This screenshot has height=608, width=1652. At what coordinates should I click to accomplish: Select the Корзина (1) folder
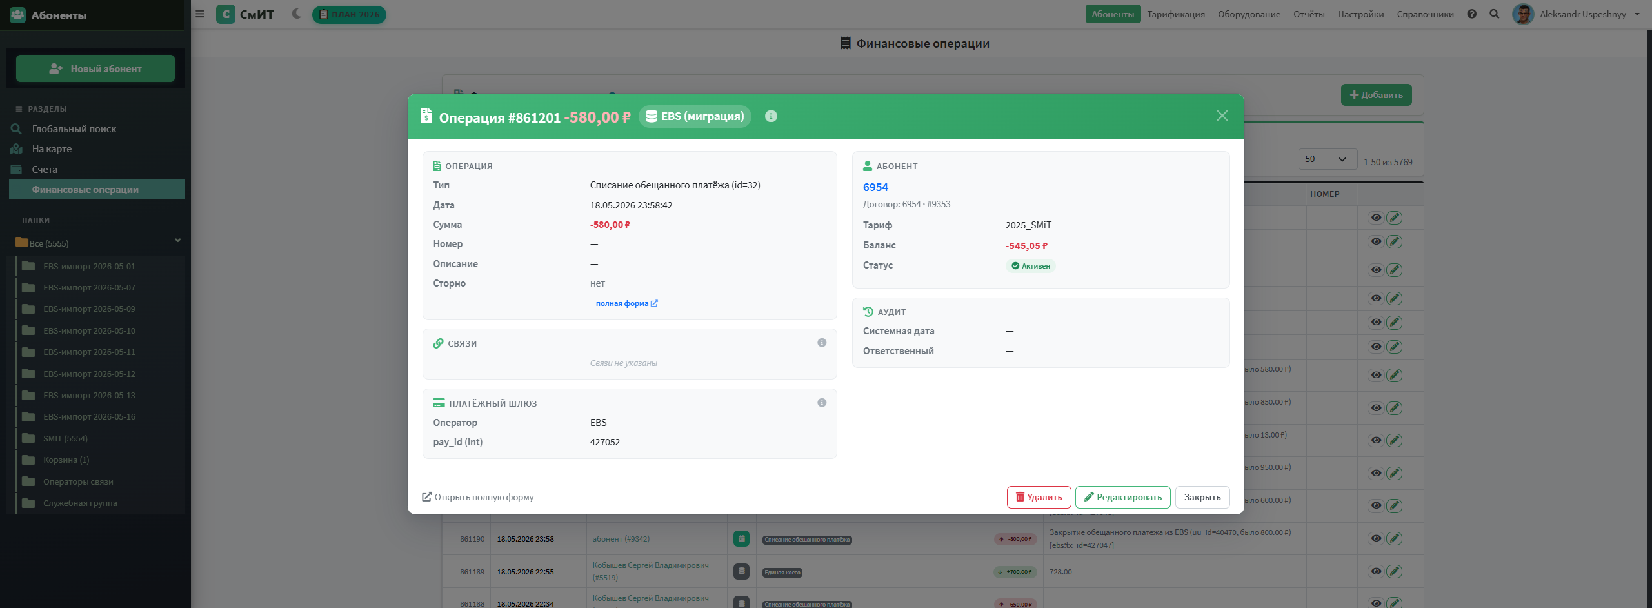pyautogui.click(x=66, y=460)
